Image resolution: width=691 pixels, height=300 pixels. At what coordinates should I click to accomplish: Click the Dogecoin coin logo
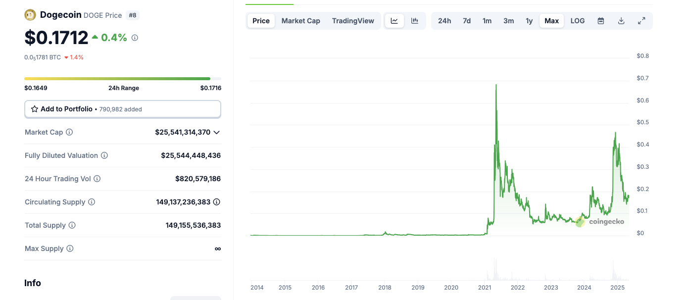coord(30,15)
